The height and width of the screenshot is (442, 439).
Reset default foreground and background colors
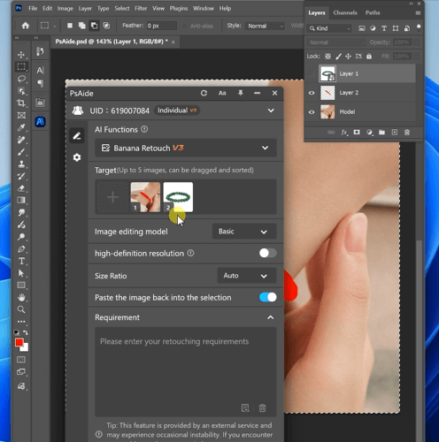point(17,332)
